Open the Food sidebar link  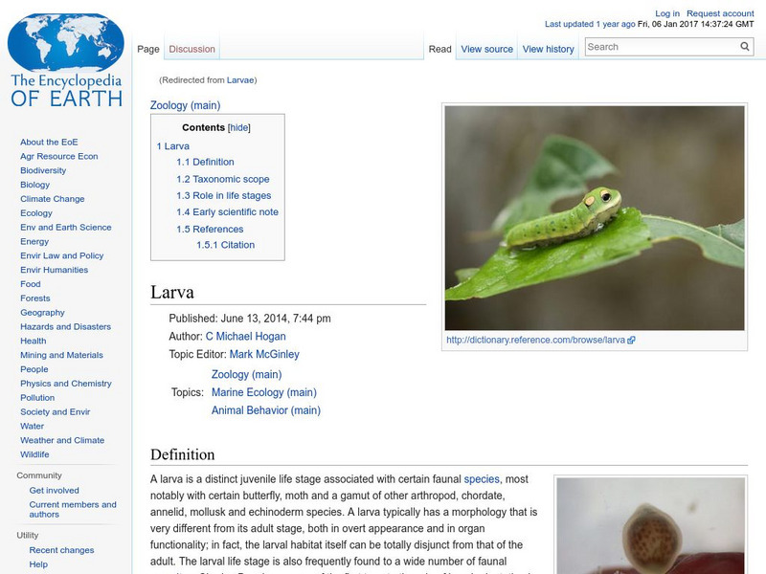coord(31,283)
